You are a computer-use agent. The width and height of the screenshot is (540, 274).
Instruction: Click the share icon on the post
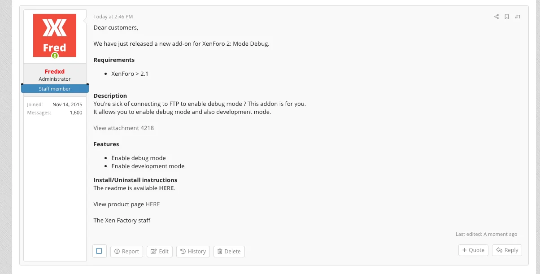[496, 17]
